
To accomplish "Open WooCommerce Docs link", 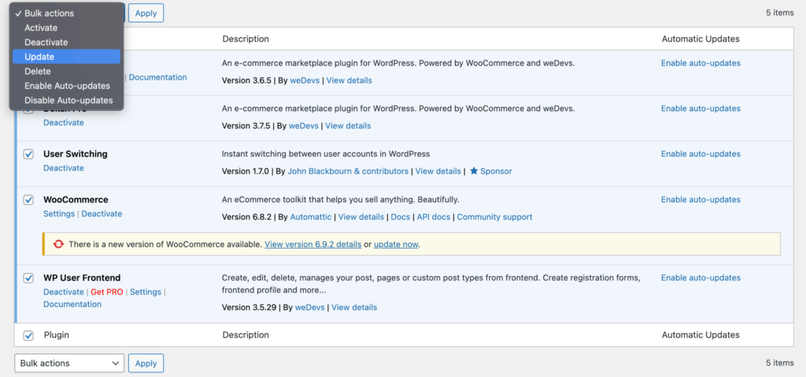I will 401,216.
